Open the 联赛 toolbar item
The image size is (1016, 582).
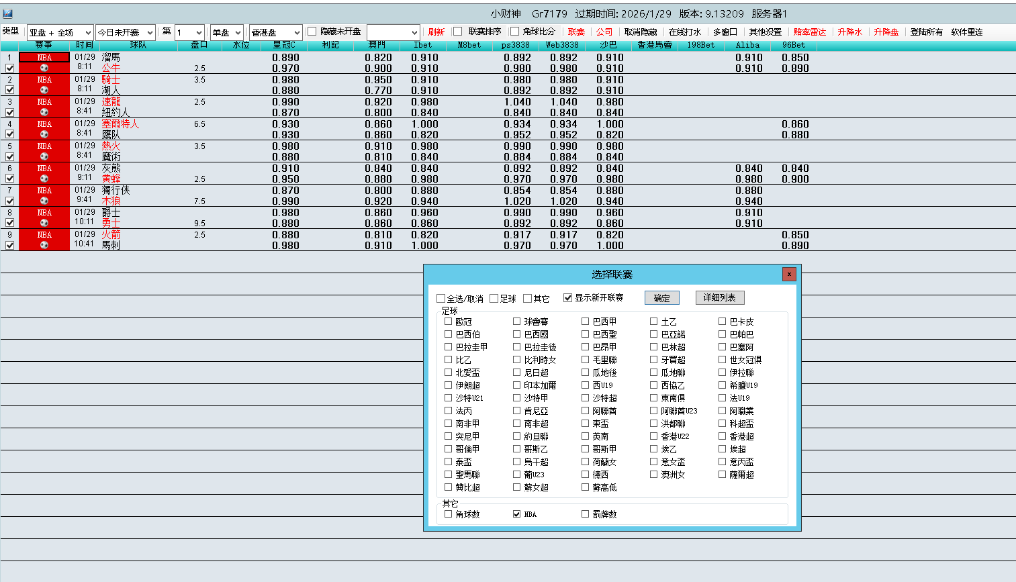click(x=576, y=32)
